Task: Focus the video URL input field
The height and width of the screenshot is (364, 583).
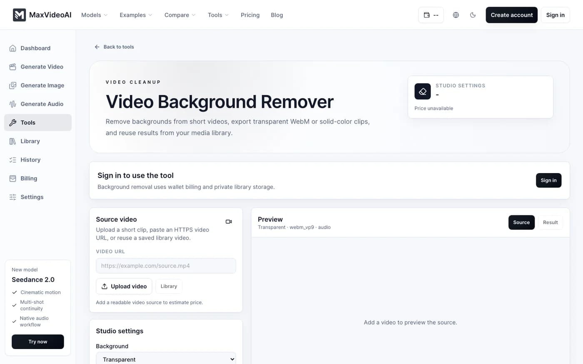Action: 166,266
